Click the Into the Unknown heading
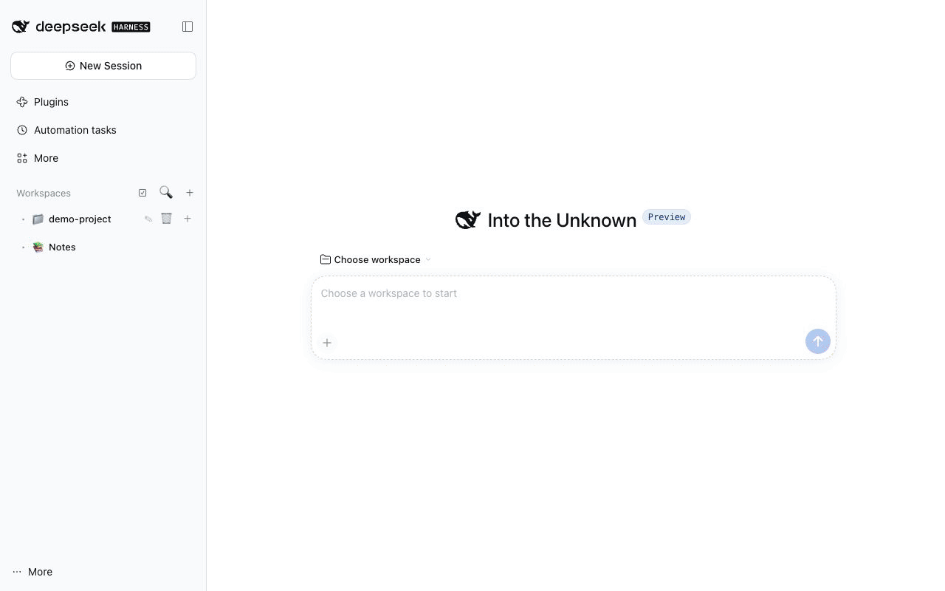The height and width of the screenshot is (591, 945). [x=562, y=220]
